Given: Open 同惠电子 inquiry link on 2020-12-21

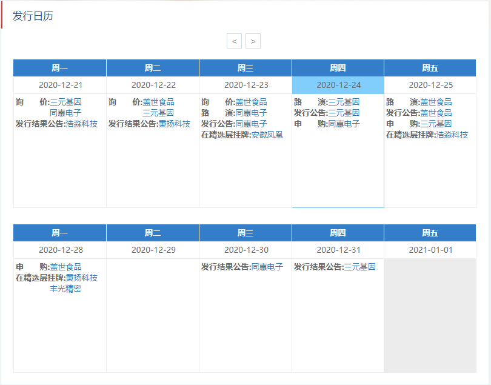Looking at the screenshot, I should tap(65, 113).
